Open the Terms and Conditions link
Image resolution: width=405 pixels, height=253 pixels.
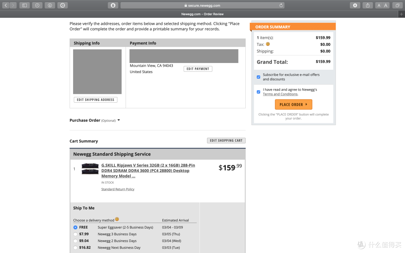(x=280, y=94)
